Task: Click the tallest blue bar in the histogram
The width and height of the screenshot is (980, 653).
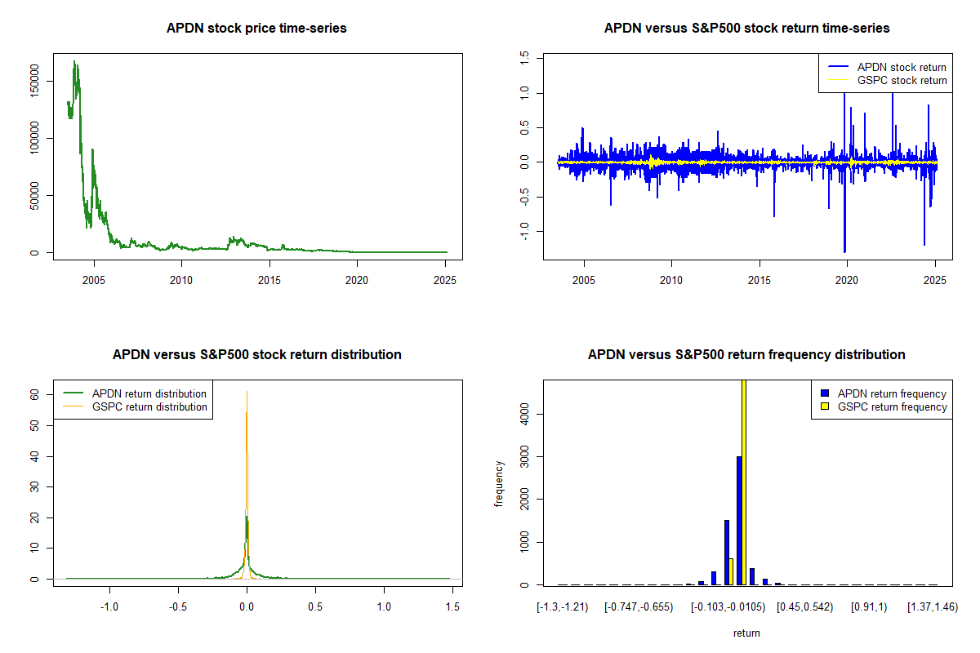Action: tap(739, 521)
